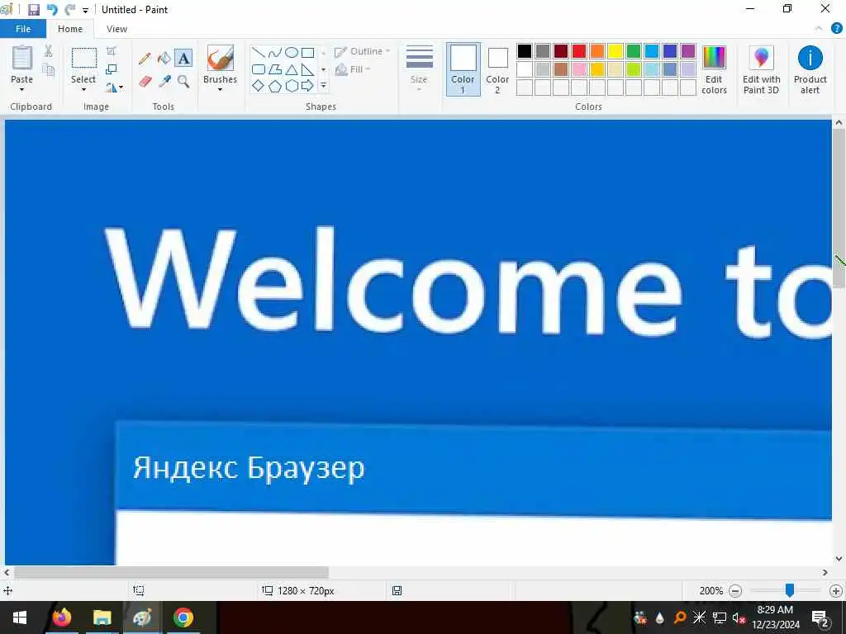Viewport: 846px width, 634px height.
Task: Click the Brushes icon
Action: (x=220, y=58)
